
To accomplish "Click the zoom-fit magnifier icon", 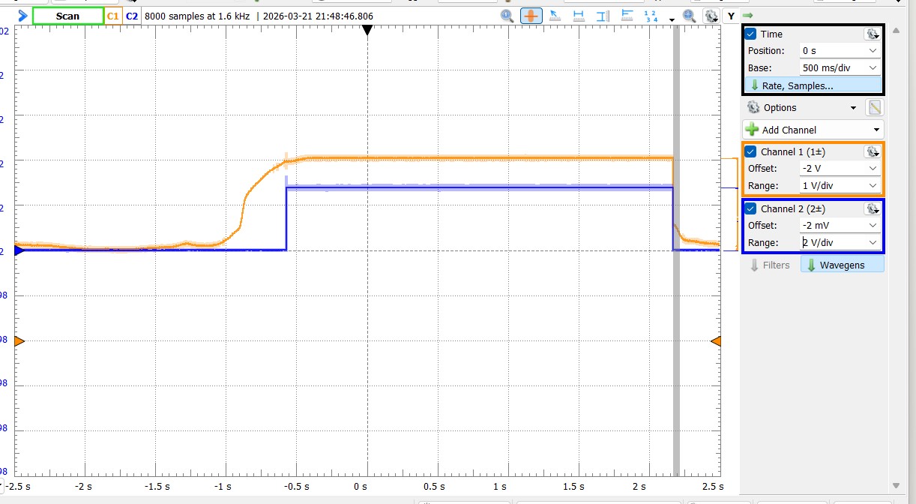I will tap(690, 16).
